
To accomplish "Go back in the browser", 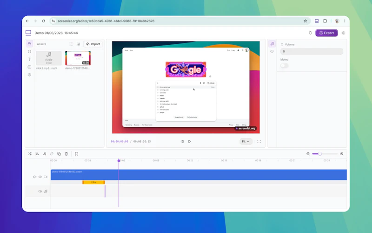I will pos(27,21).
